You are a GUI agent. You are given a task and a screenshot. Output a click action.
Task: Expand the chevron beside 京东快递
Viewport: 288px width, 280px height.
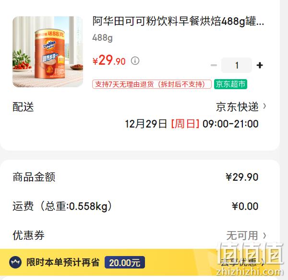point(264,106)
